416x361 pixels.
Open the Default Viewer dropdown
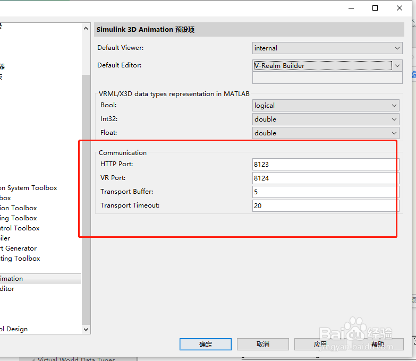327,48
